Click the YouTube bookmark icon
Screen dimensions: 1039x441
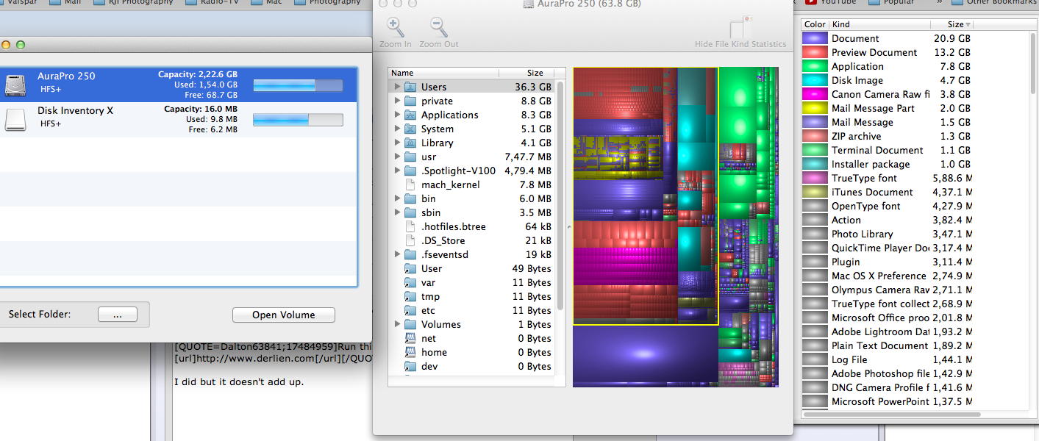click(x=810, y=2)
